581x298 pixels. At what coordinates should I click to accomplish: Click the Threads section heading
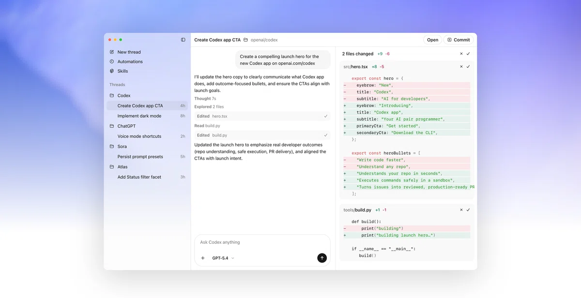click(117, 85)
